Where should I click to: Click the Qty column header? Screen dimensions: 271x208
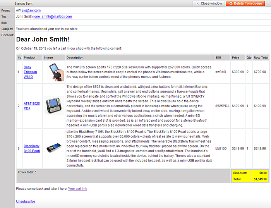pyautogui.click(x=249, y=58)
